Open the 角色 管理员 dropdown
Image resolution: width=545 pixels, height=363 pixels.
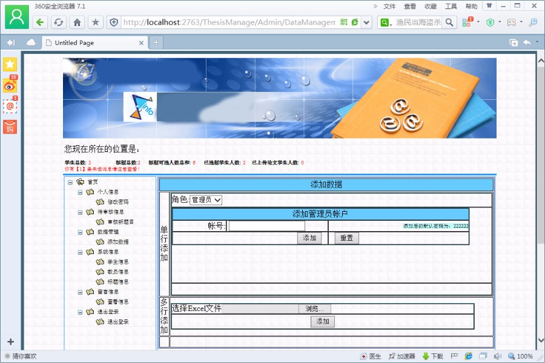206,200
